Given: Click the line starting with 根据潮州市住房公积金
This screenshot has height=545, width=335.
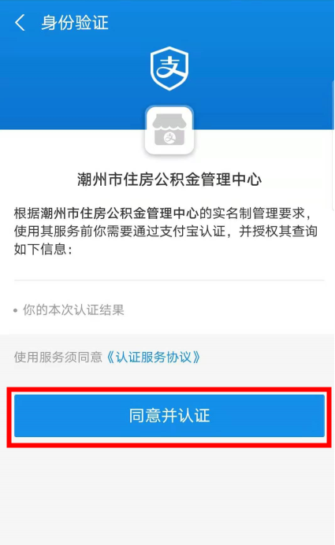Looking at the screenshot, I should (162, 213).
